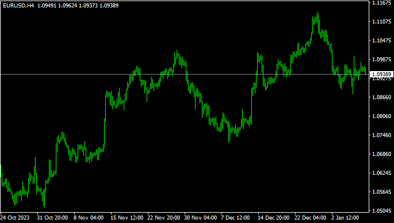Click the 1.06245 price scale label
The height and width of the screenshot is (223, 394).
tap(382, 173)
